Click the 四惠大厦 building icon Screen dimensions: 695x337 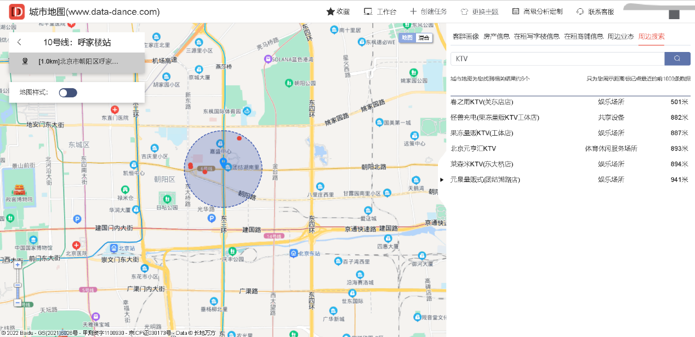point(388,239)
